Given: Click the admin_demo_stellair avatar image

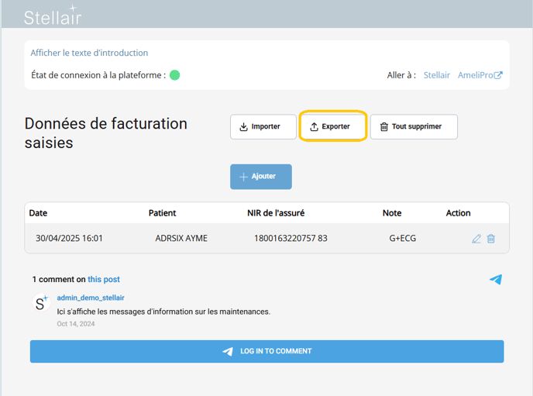Looking at the screenshot, I should click(42, 303).
